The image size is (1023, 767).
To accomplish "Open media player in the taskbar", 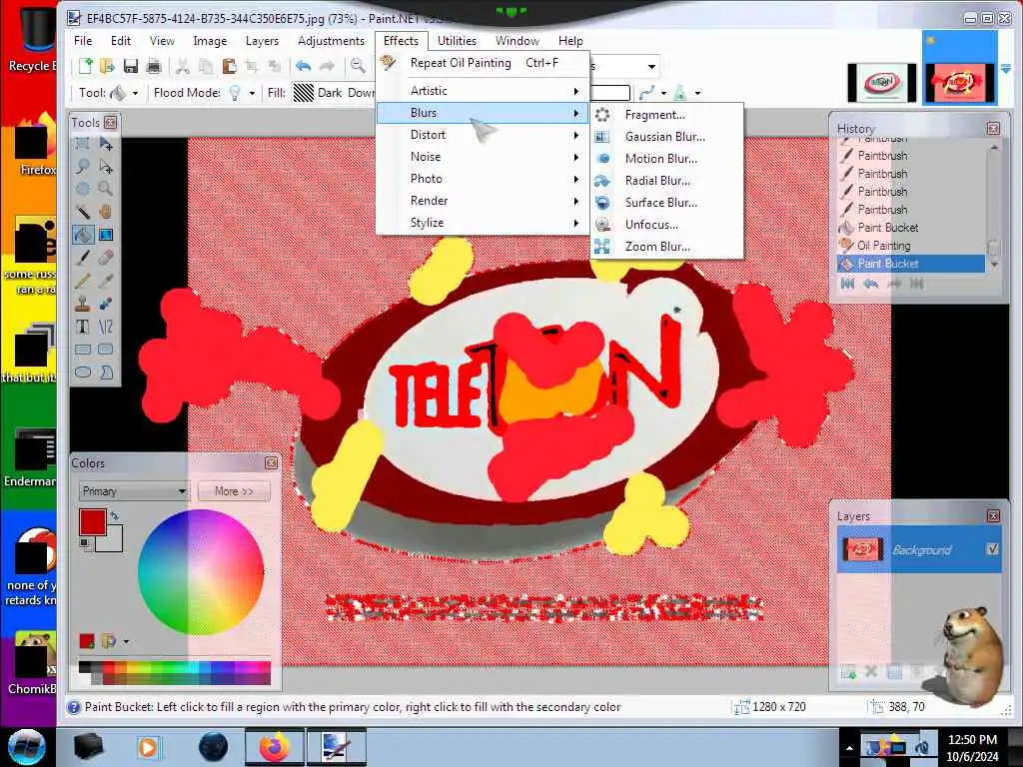I will pos(148,747).
